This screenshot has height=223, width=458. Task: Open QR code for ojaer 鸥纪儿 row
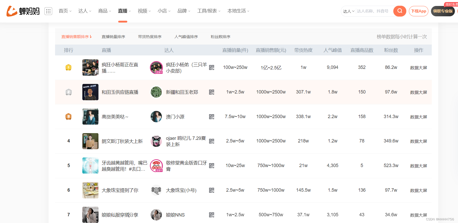click(x=211, y=141)
